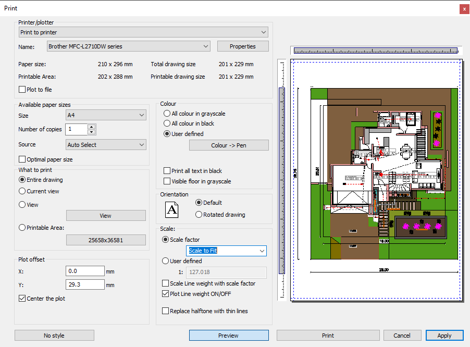Expand the Scale to Fit dropdown
This screenshot has height=347, width=470.
pos(226,251)
